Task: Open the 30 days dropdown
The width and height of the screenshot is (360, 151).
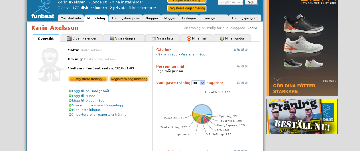Action: [x=198, y=83]
